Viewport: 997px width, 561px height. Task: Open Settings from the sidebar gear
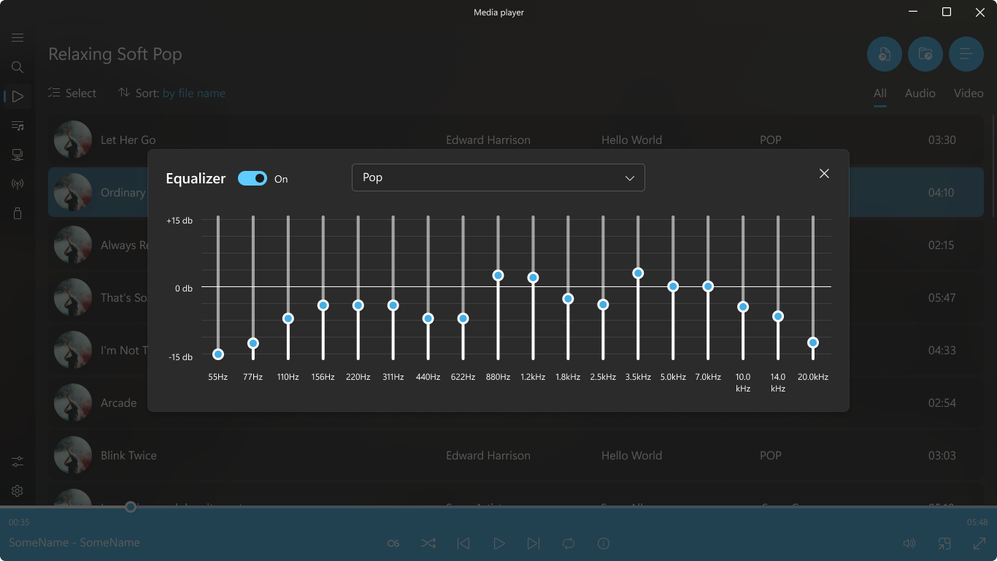(x=18, y=490)
